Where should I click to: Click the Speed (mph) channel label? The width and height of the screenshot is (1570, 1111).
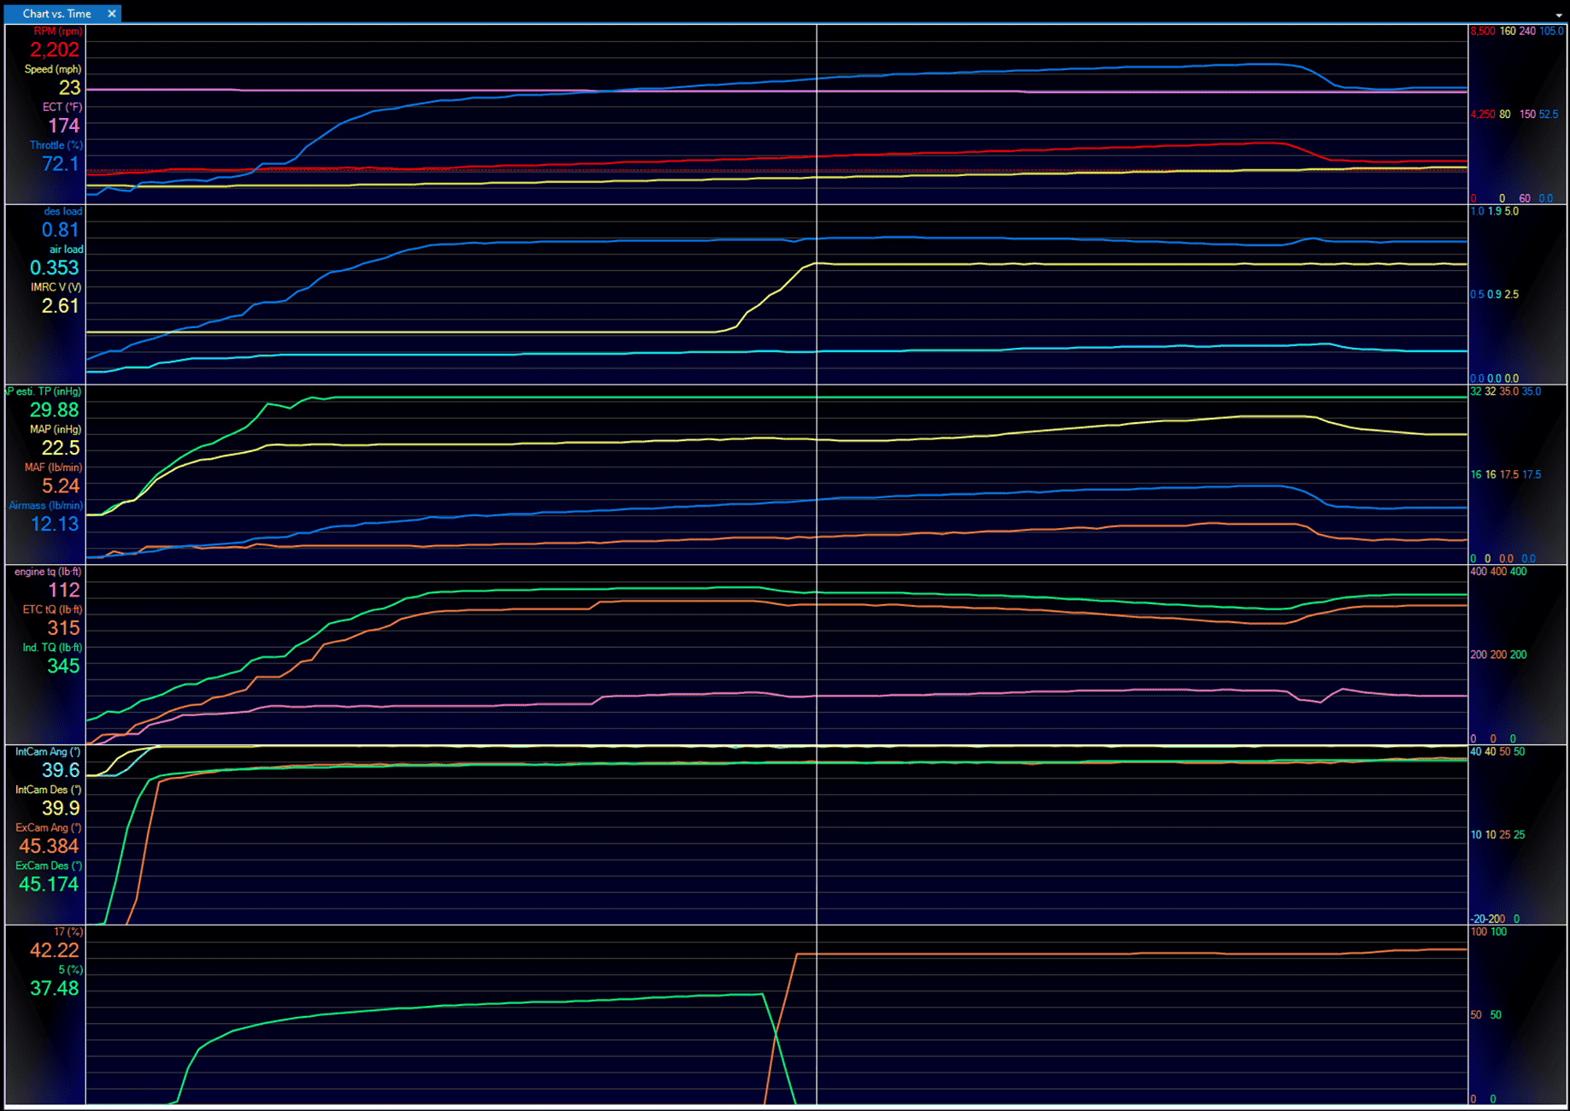coord(53,69)
